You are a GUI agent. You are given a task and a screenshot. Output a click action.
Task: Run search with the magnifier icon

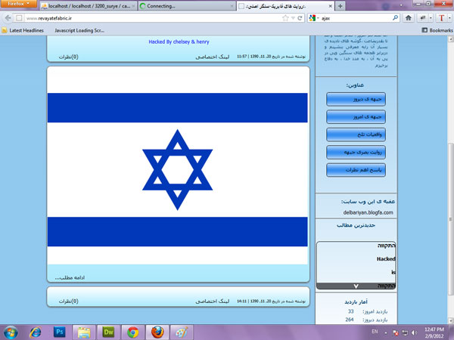pyautogui.click(x=395, y=18)
